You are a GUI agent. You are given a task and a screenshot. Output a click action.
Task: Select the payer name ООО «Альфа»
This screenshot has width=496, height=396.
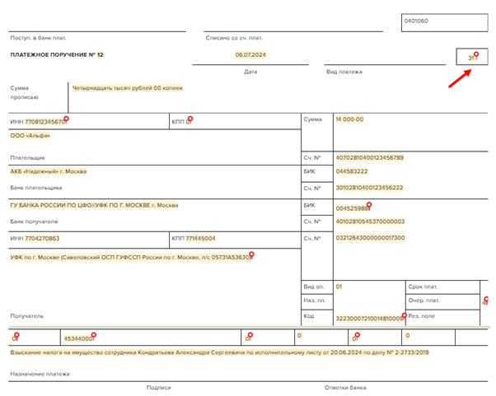[30, 136]
